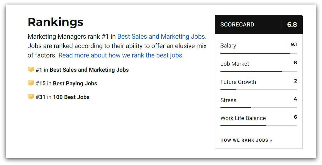The height and width of the screenshot is (165, 322).
Task: Select the Future Growth score label
Action: click(238, 82)
